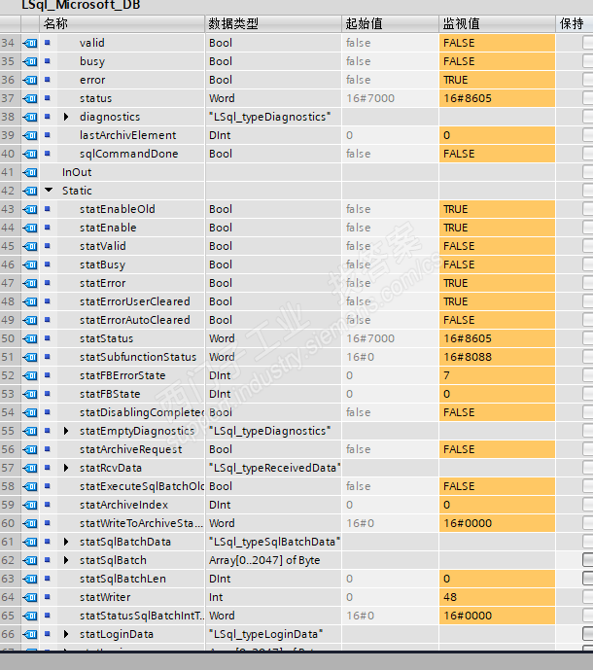Click the tag icon in row 41 InOut
593x670 pixels.
[30, 173]
